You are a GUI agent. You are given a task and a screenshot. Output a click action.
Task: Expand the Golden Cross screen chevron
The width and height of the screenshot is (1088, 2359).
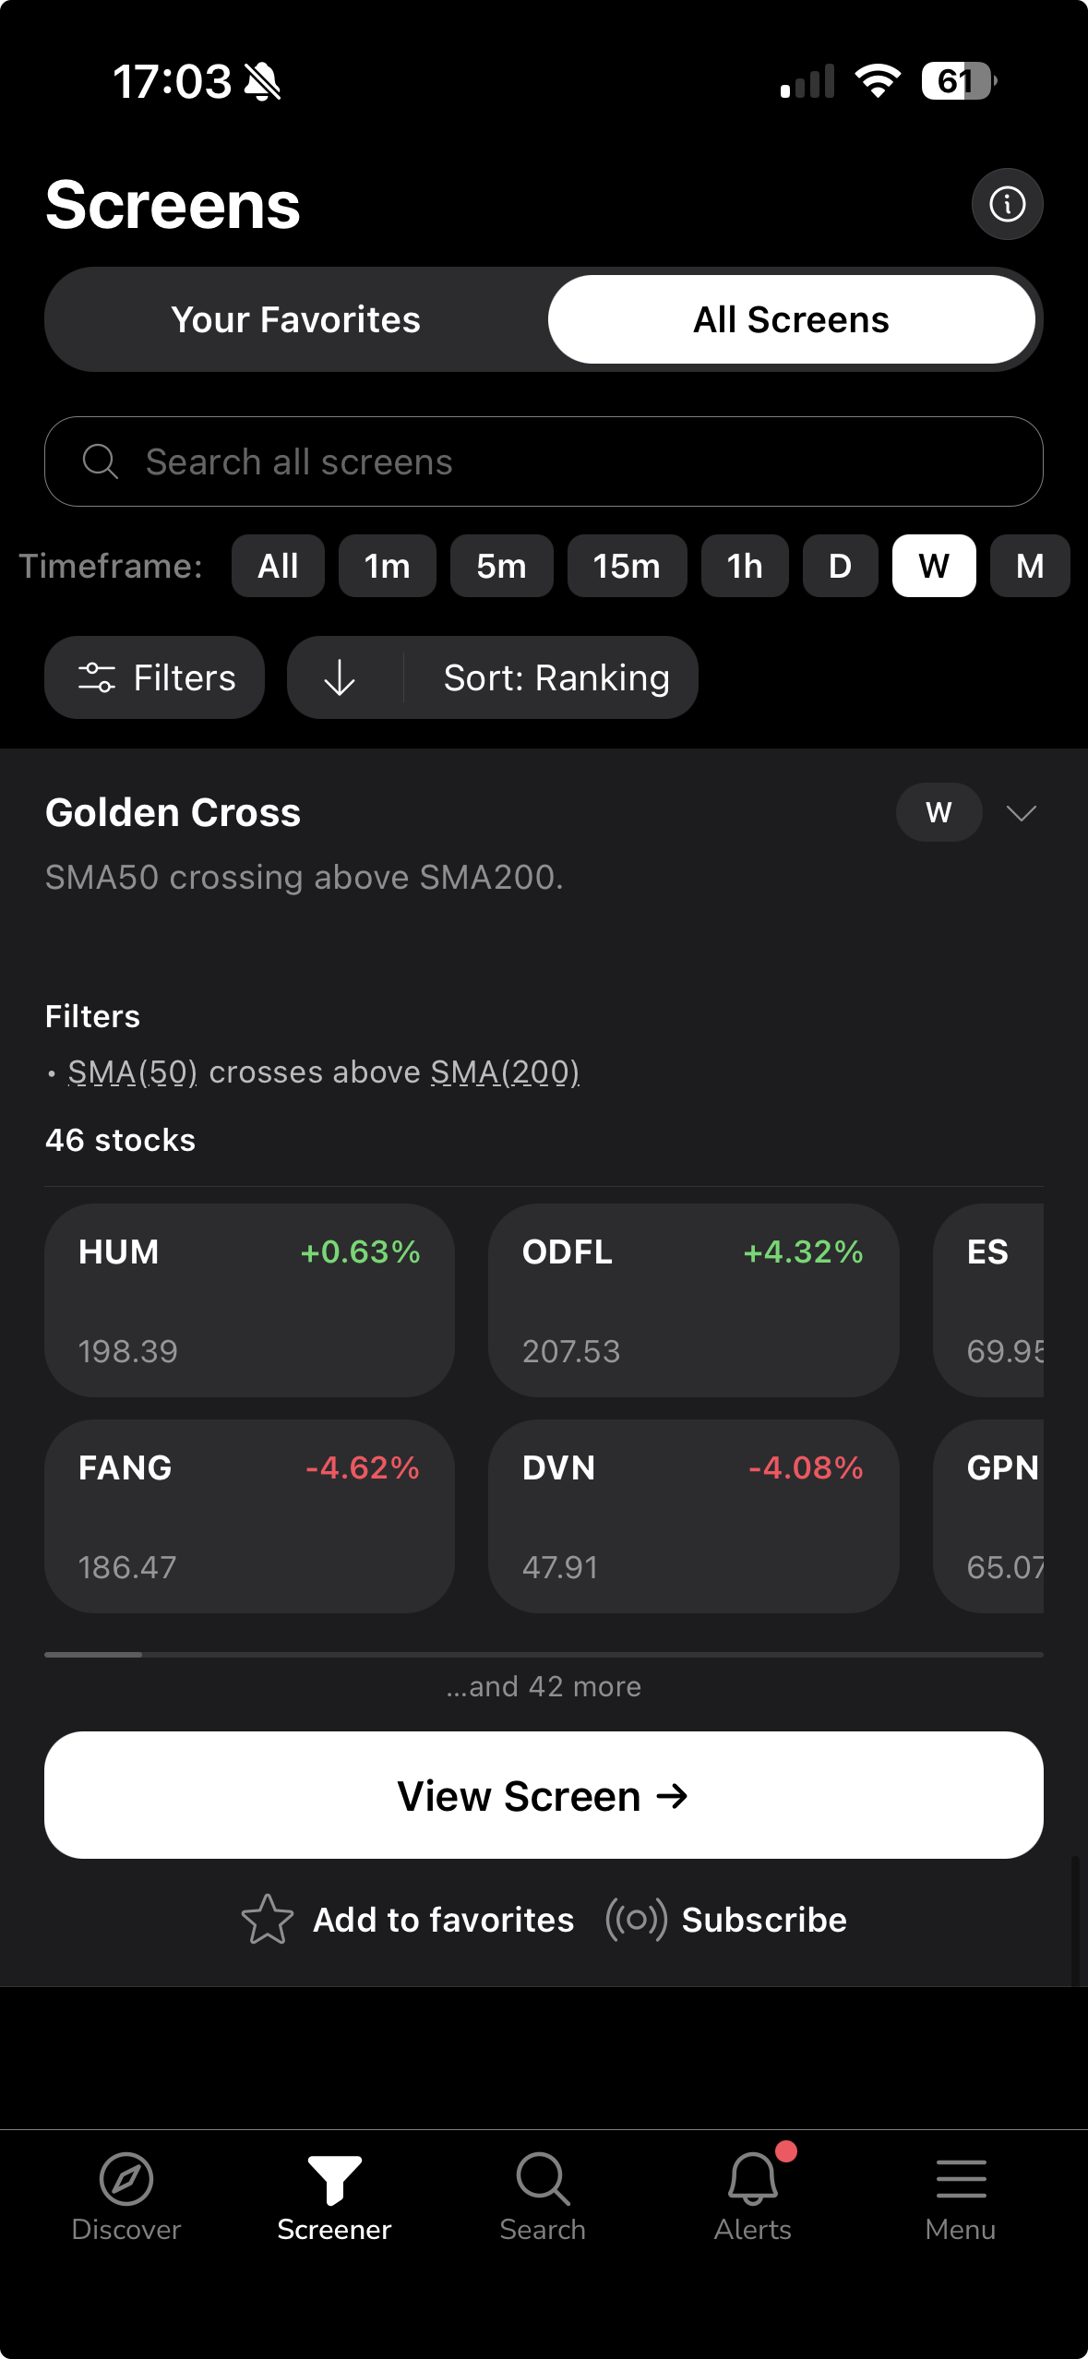[x=1021, y=813]
